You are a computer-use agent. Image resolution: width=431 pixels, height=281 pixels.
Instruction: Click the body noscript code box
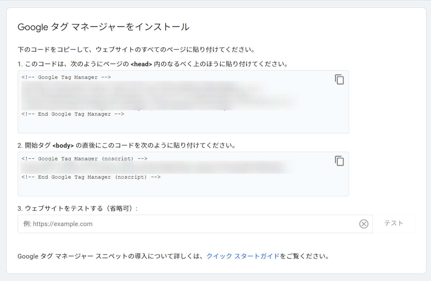coord(183,174)
